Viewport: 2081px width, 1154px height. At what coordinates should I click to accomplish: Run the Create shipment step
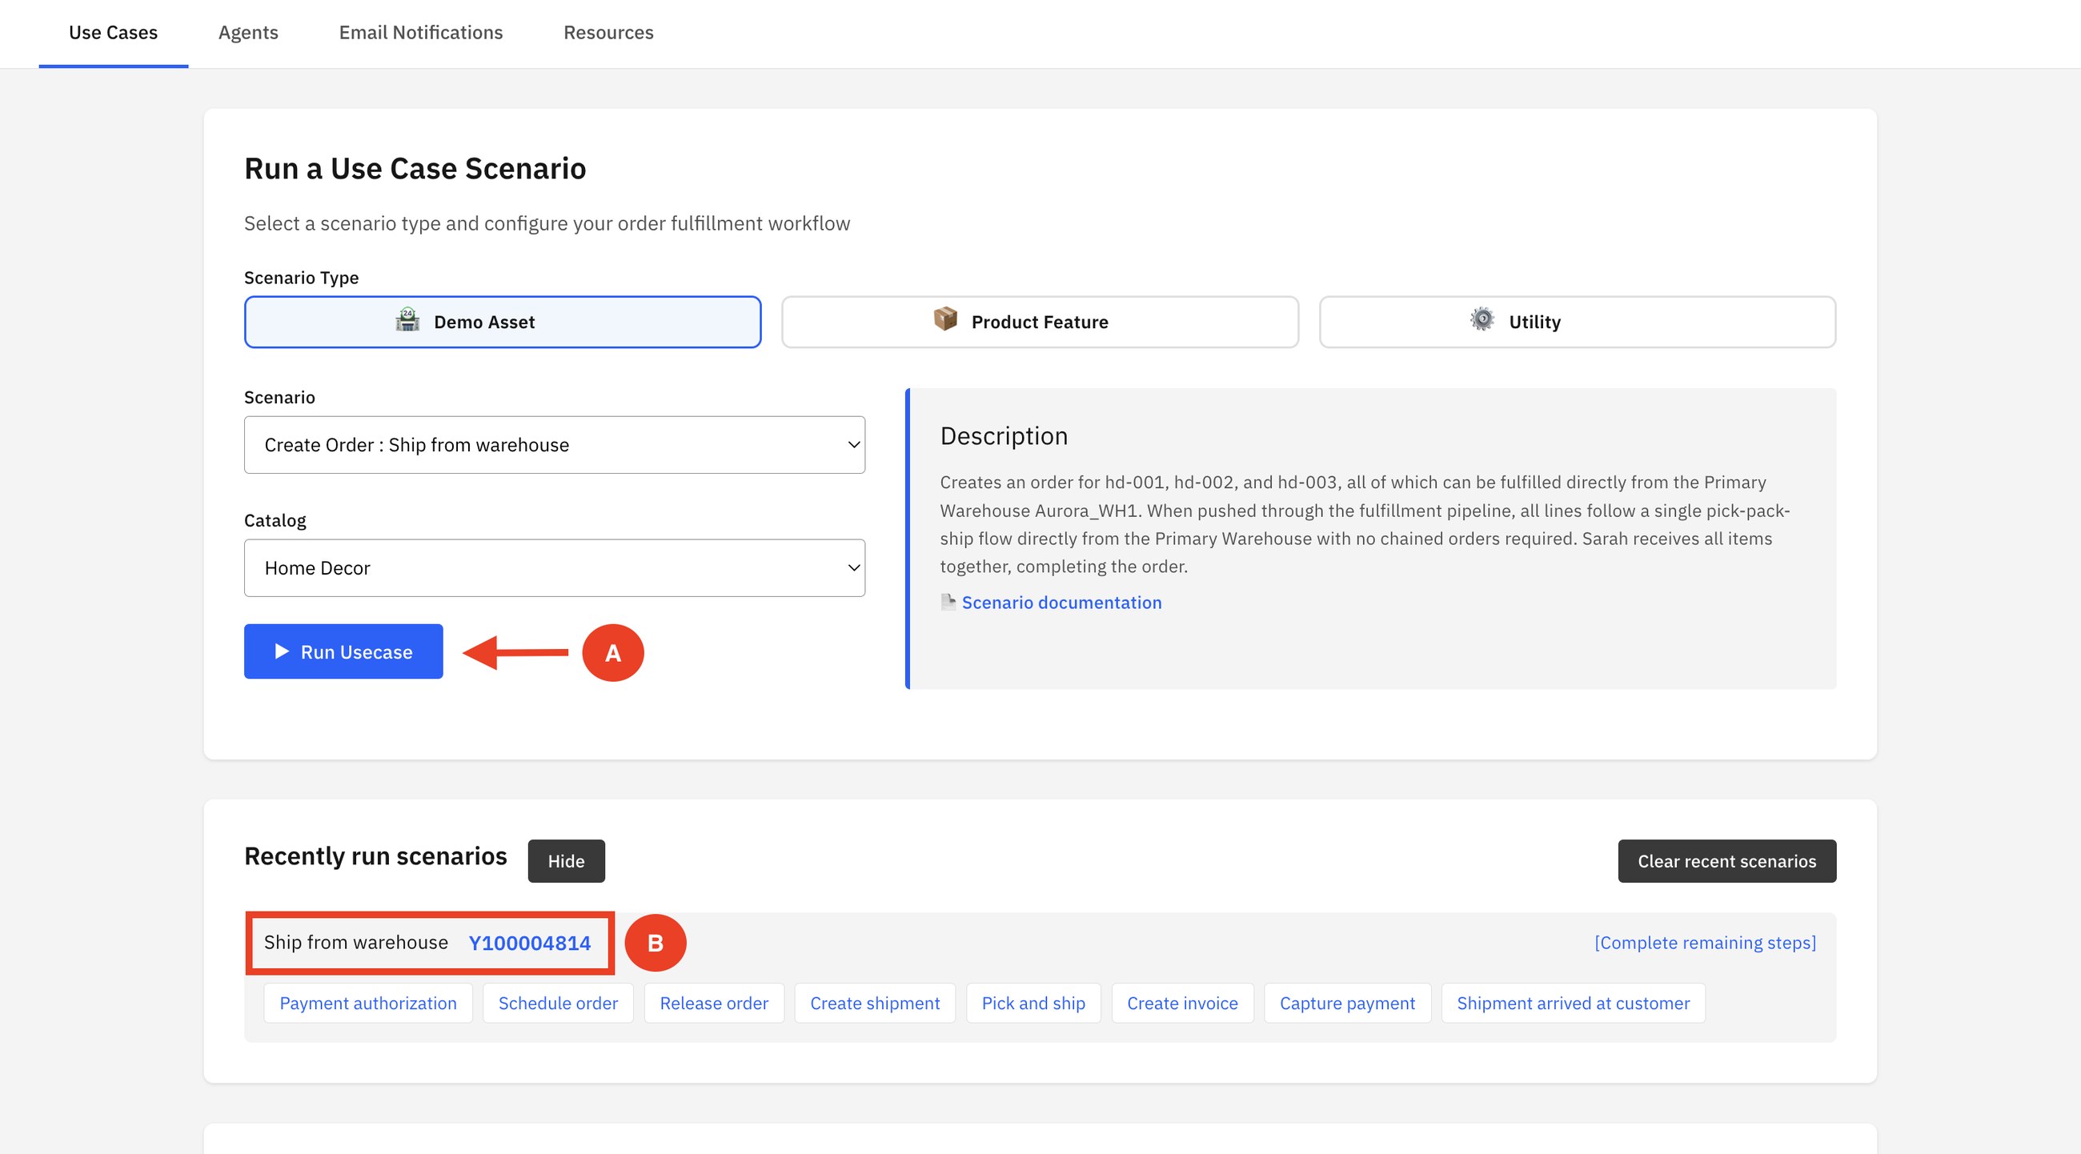pyautogui.click(x=875, y=1003)
